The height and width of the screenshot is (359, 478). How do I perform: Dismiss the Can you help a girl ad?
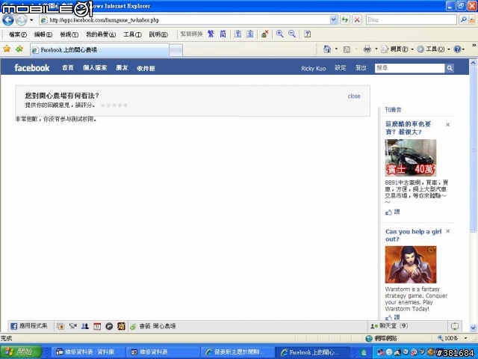coord(448,231)
